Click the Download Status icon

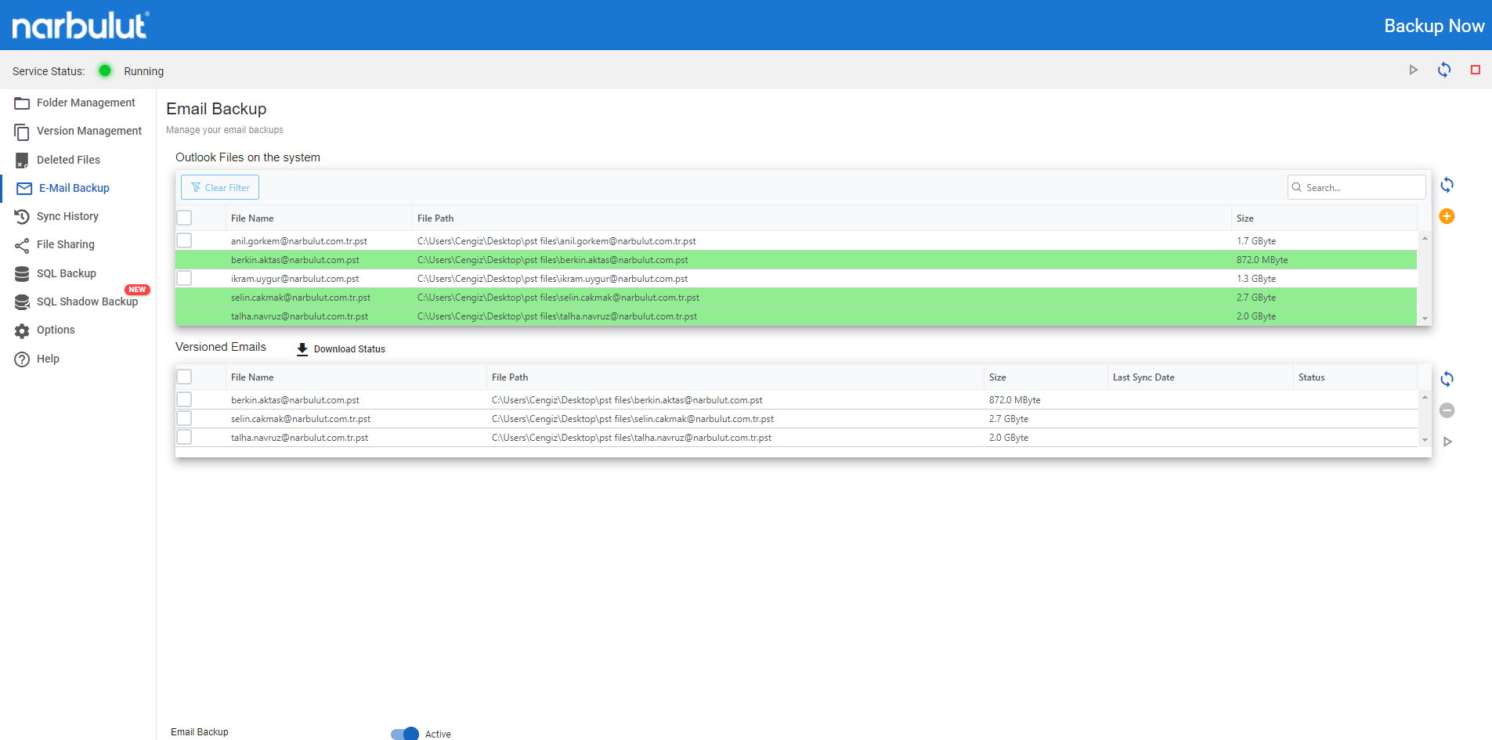(x=302, y=349)
